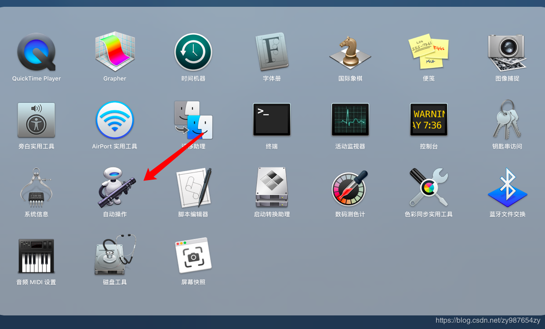Open Script Editor (脚本编辑器) icon
The height and width of the screenshot is (329, 545).
tap(194, 187)
